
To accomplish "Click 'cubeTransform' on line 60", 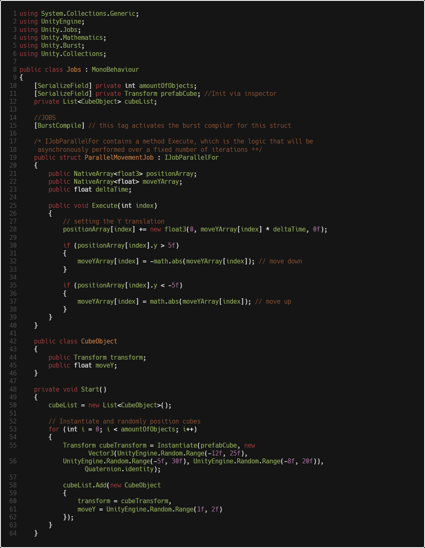I will coord(144,501).
